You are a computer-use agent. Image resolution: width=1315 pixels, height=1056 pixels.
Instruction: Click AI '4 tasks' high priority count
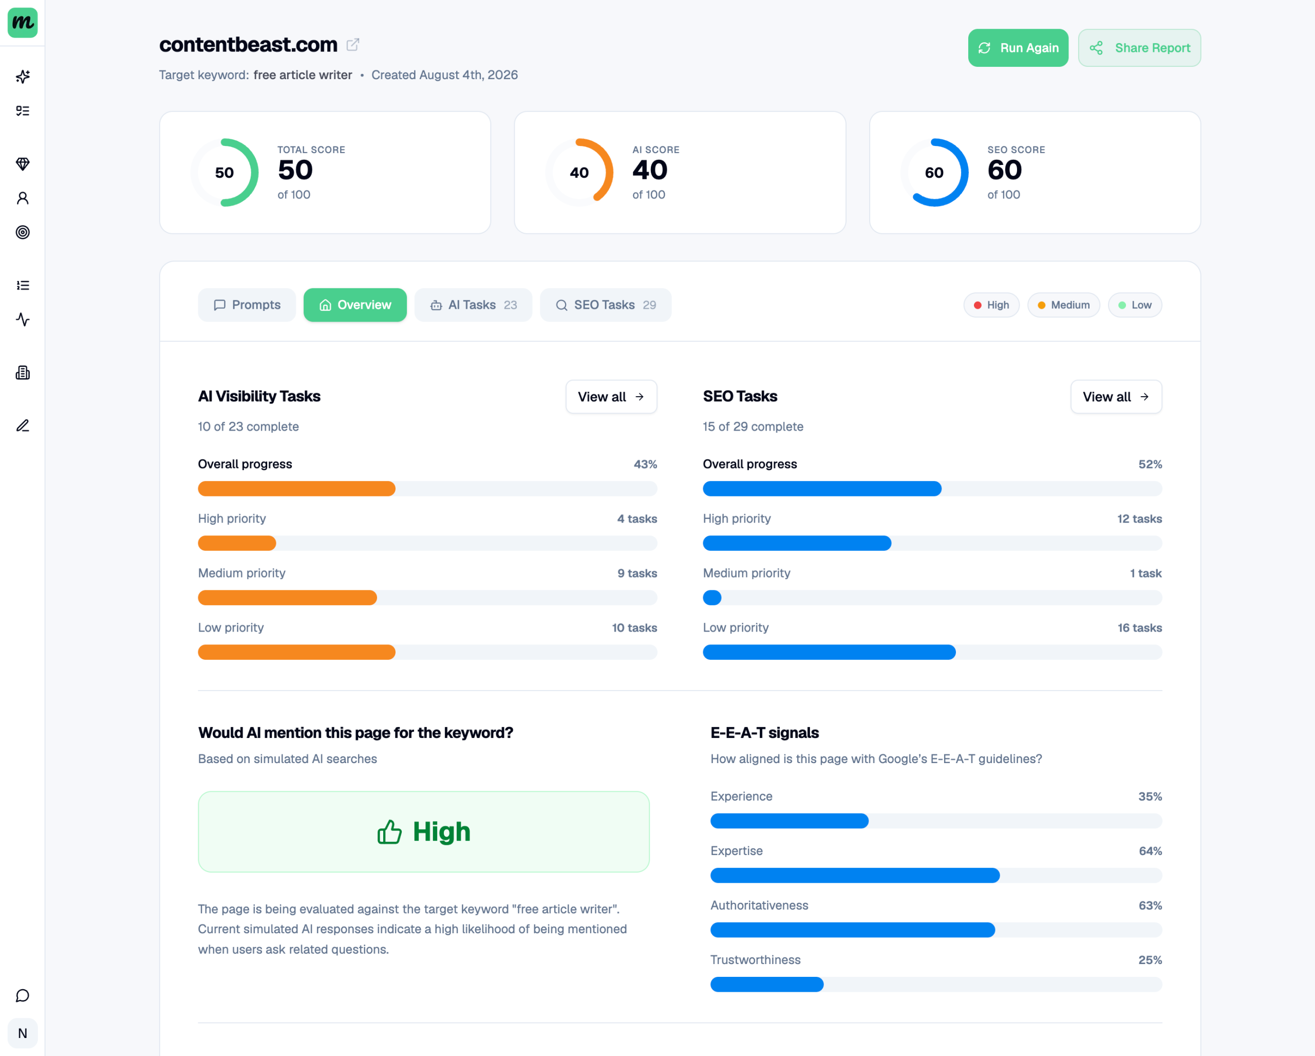[637, 518]
